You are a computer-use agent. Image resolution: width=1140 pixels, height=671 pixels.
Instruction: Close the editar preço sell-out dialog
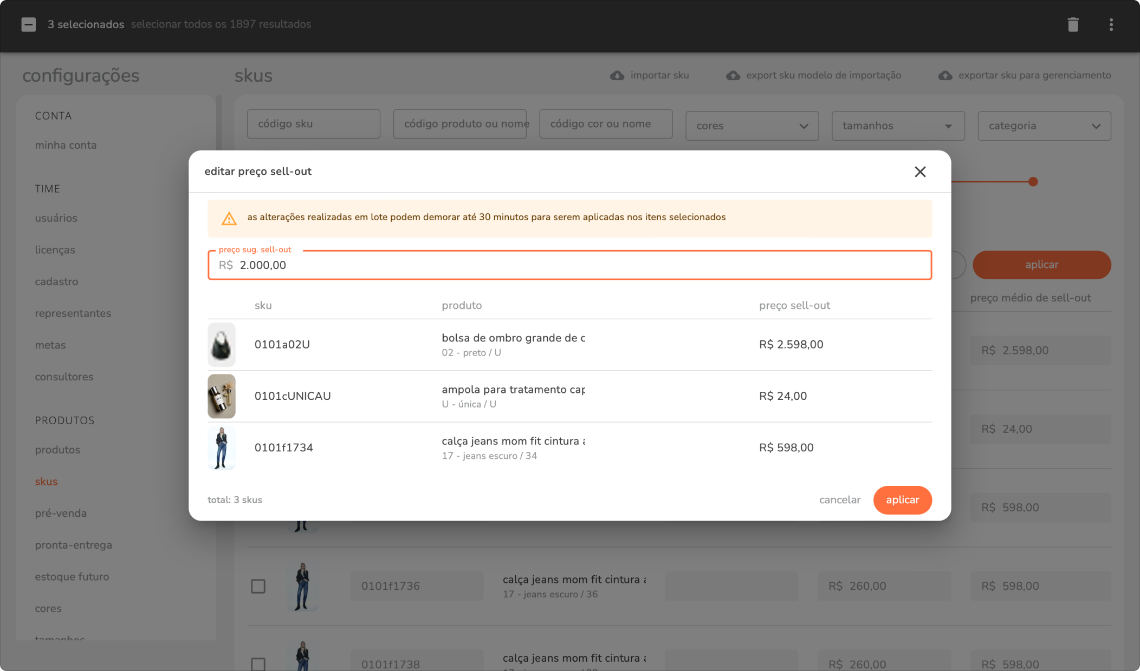click(920, 172)
